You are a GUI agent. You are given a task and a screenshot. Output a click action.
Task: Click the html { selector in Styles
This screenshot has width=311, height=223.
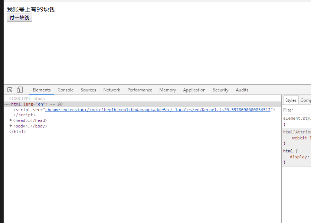coord(290,151)
